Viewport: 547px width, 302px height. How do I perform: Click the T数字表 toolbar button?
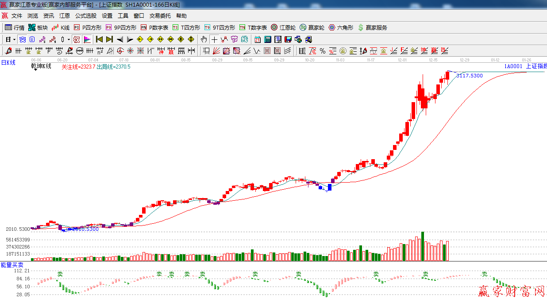253,27
